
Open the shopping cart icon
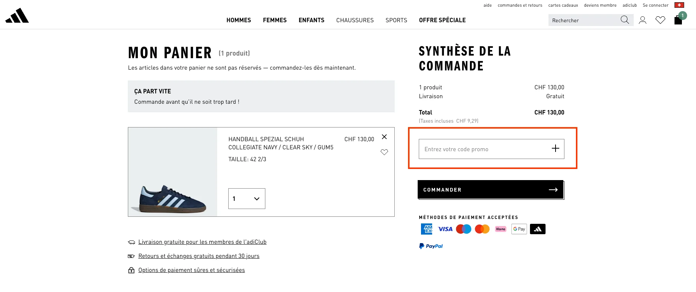point(679,20)
